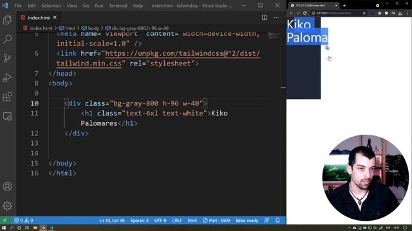
Task: Click kite: ready status item
Action: coord(247,220)
